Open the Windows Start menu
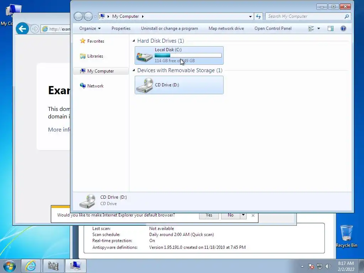Image resolution: width=364 pixels, height=273 pixels. click(x=10, y=266)
